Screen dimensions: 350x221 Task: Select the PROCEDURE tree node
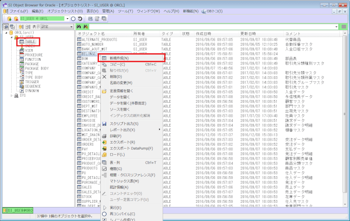(x=34, y=55)
